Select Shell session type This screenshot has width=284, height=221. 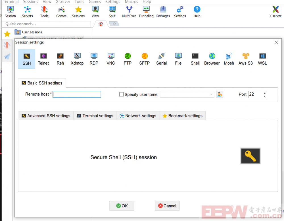[195, 59]
